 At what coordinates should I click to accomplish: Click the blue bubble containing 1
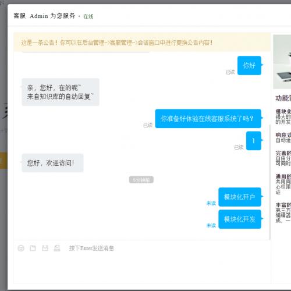click(254, 141)
